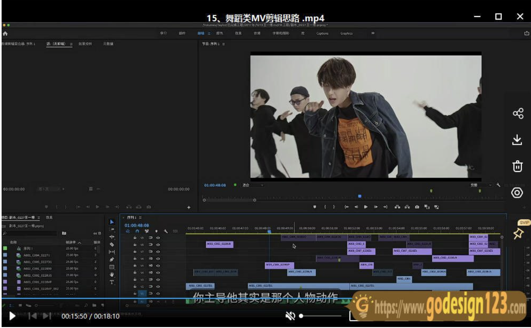Toggle sync lock on track V6
The width and height of the screenshot is (531, 328).
(150, 259)
